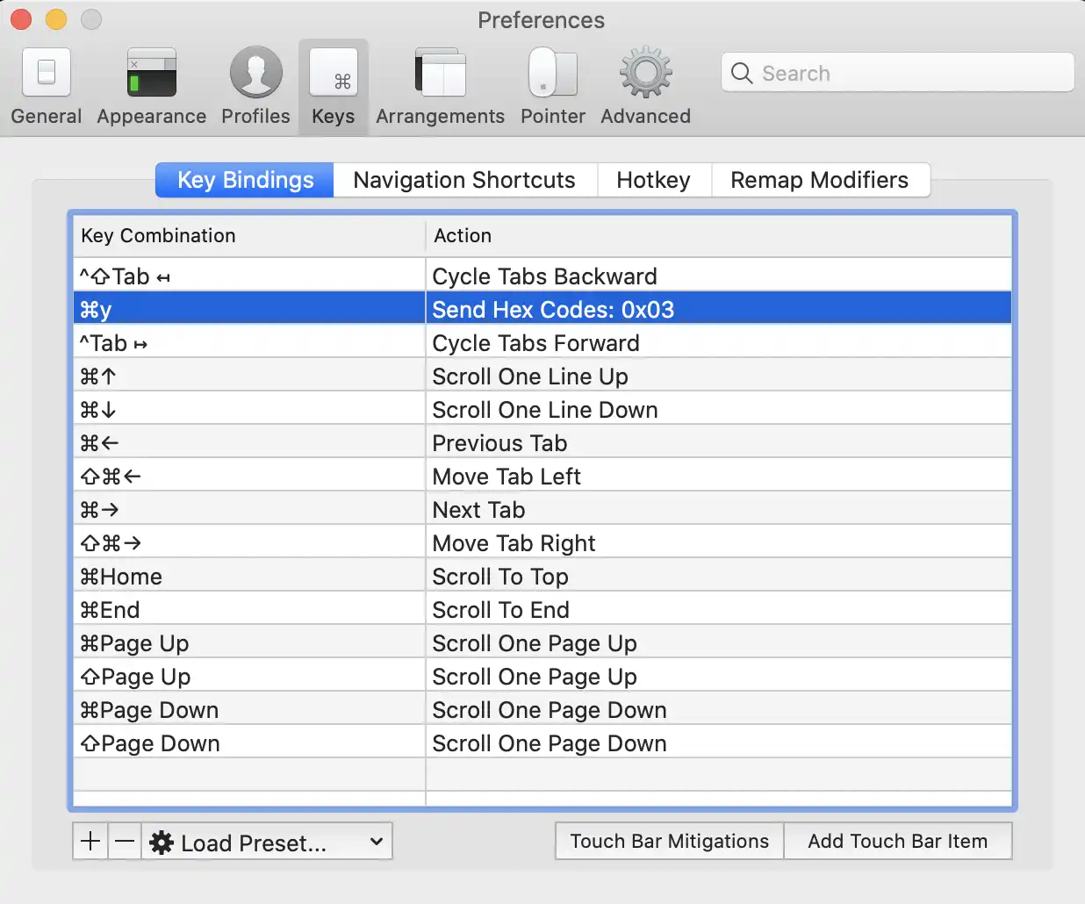Close the Preferences window
This screenshot has height=904, width=1085.
tap(21, 19)
